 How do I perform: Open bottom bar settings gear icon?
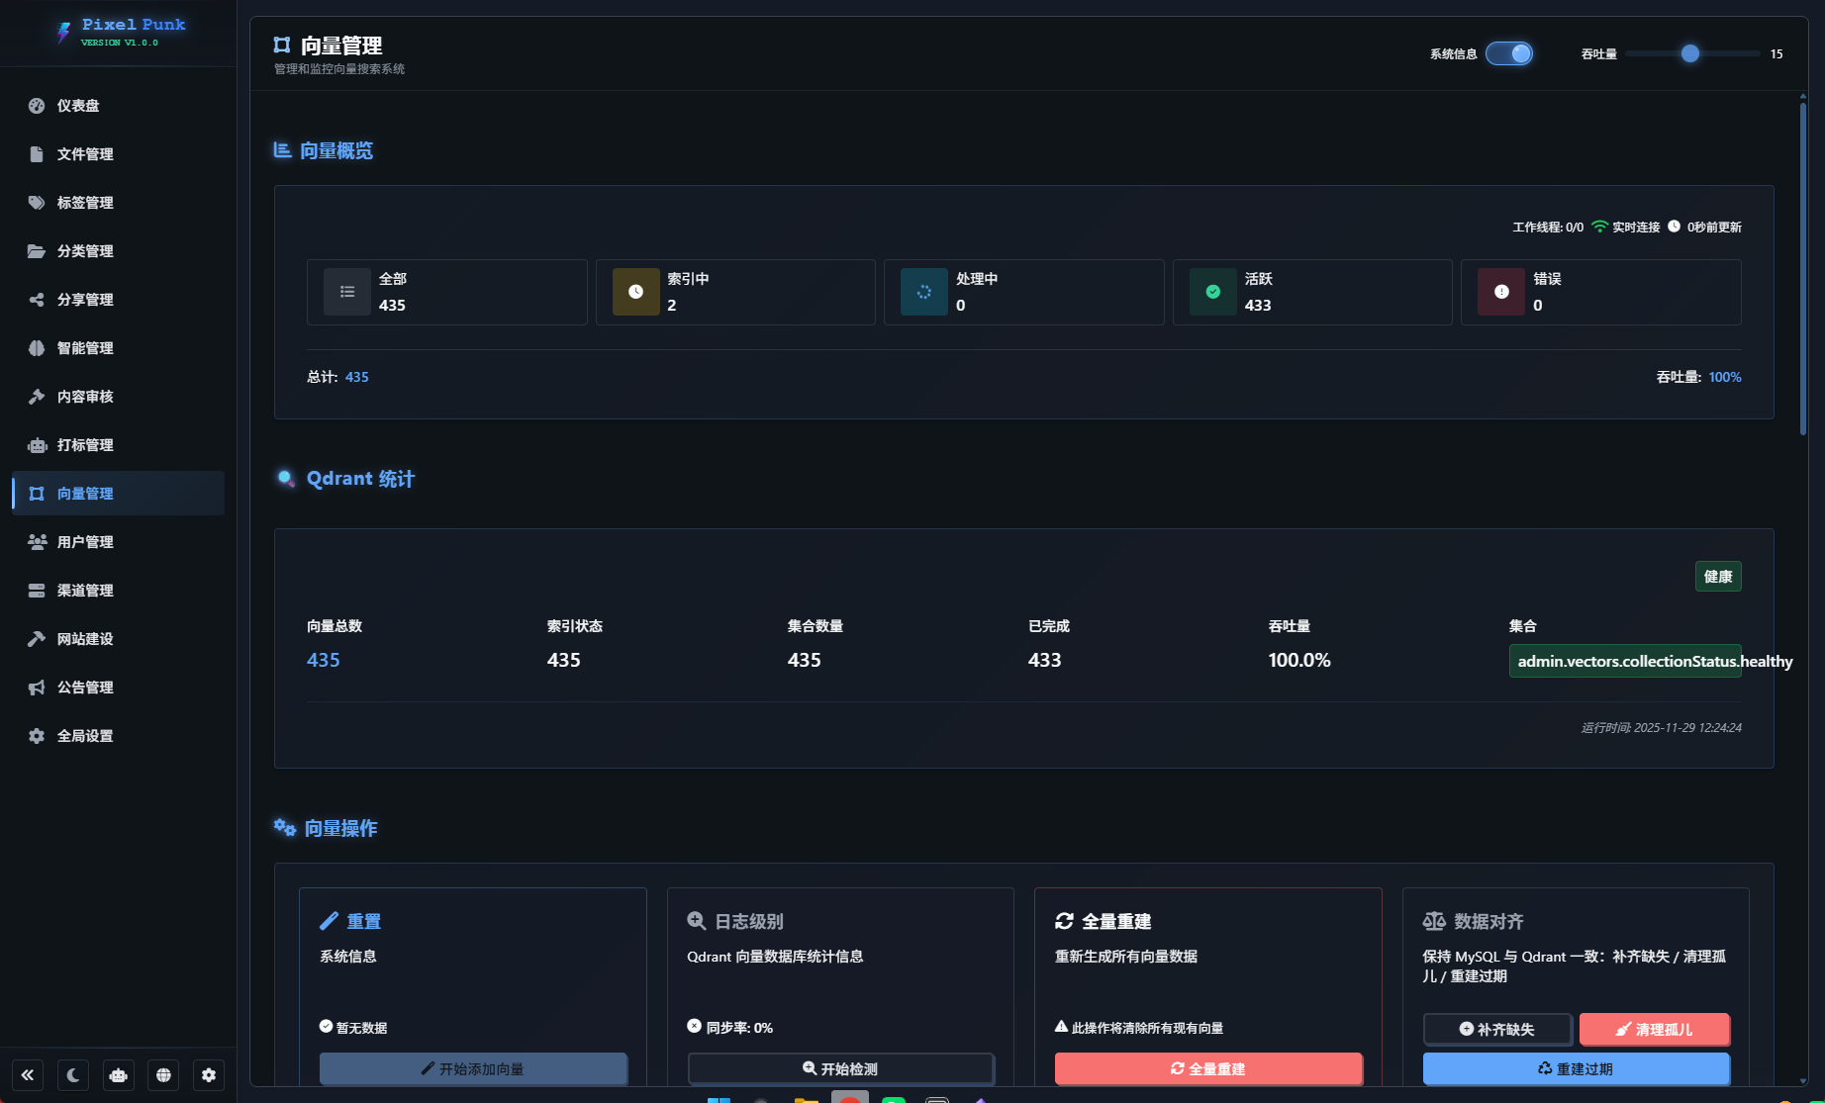(209, 1075)
